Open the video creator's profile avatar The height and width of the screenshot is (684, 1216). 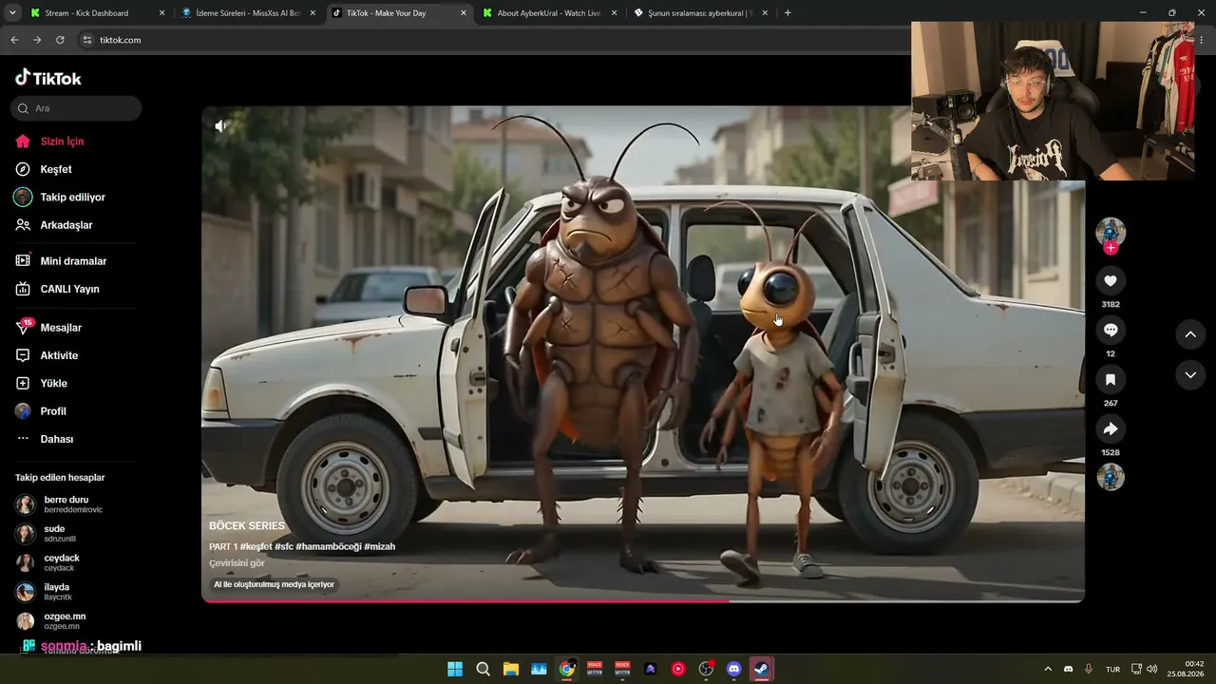1111,231
